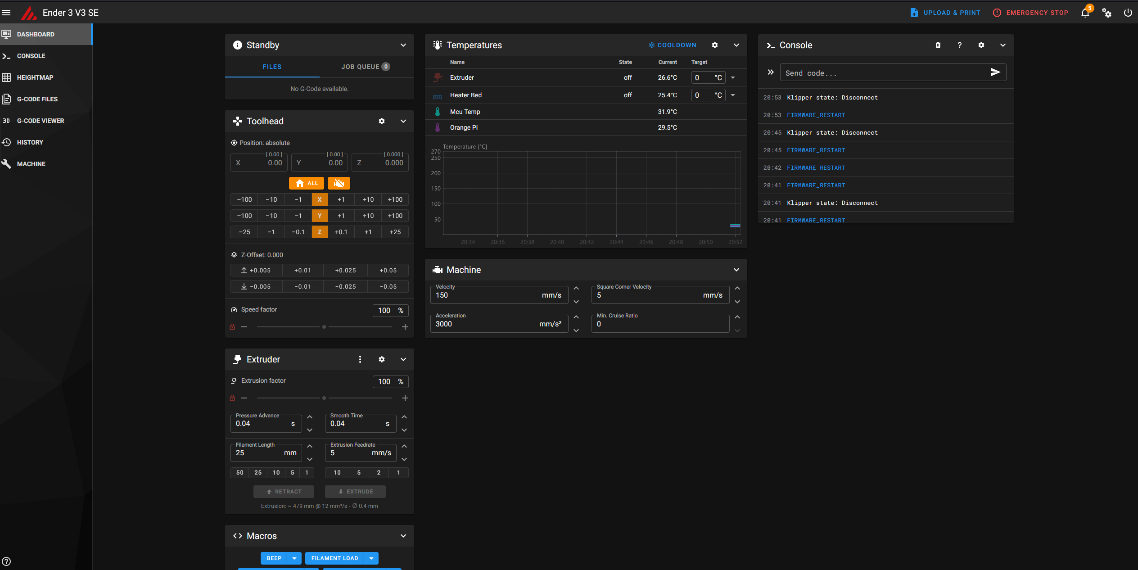The width and height of the screenshot is (1138, 570).
Task: Open the power menu icon
Action: [1128, 13]
